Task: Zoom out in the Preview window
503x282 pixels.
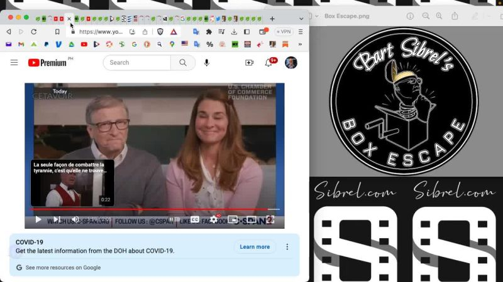Action: [x=426, y=16]
